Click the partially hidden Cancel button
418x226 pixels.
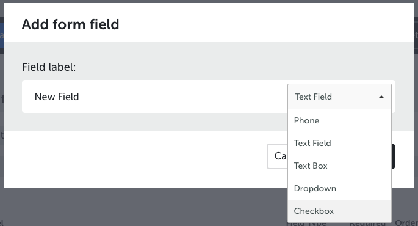(x=277, y=156)
